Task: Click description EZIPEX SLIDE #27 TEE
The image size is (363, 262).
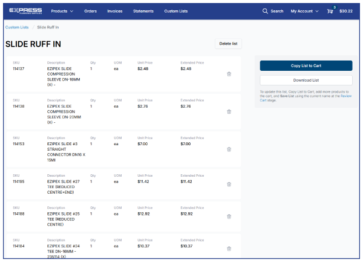Action: click(x=63, y=187)
